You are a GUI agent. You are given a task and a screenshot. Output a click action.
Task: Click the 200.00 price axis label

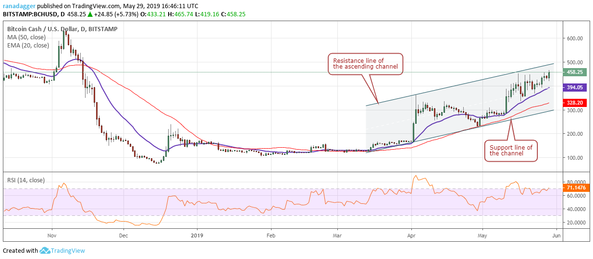coord(574,134)
